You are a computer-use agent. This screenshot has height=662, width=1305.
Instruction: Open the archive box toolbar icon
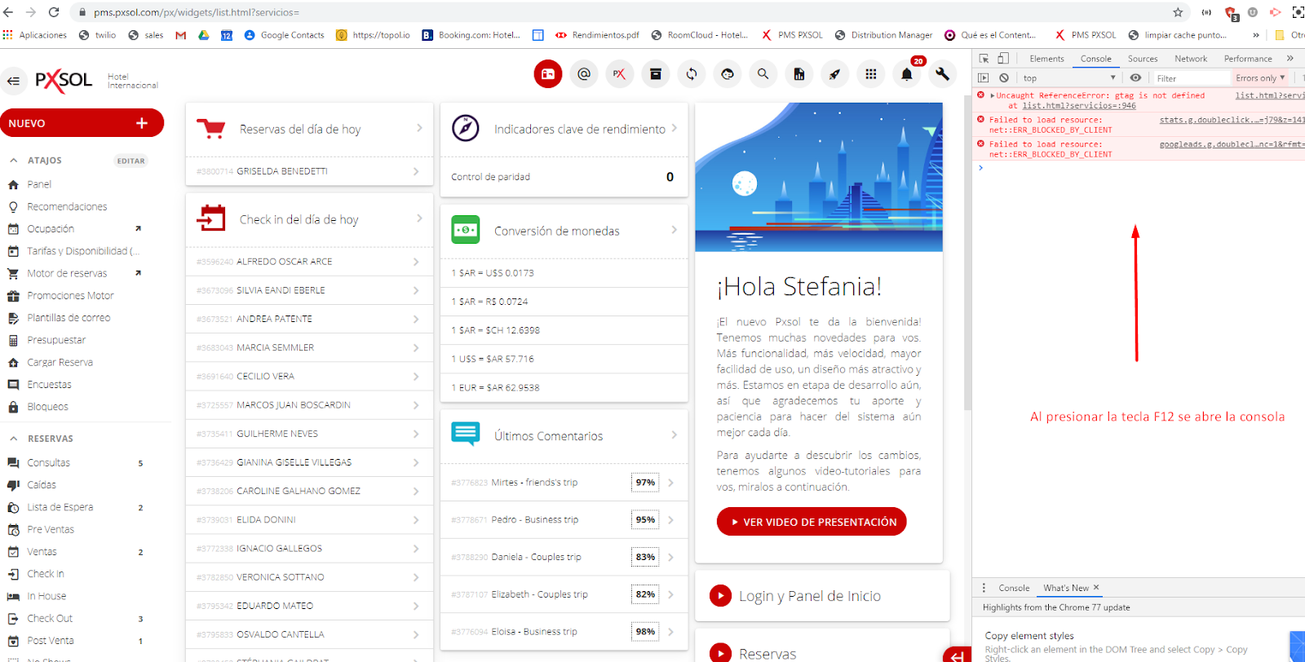(655, 74)
